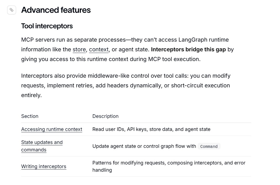Click the sentence starting "Interceptors also provide middleware-like"
280x185 pixels.
126,85
